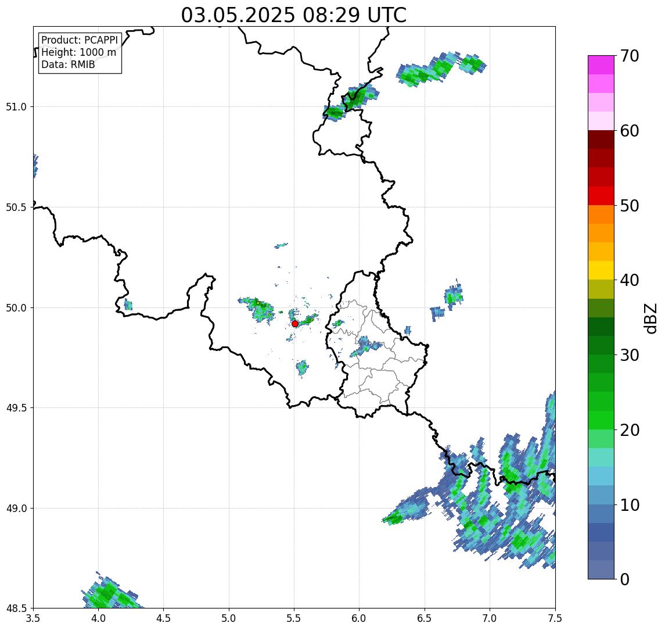Click the 10 tick label on colorbar
The width and height of the screenshot is (665, 630).
coord(630,505)
